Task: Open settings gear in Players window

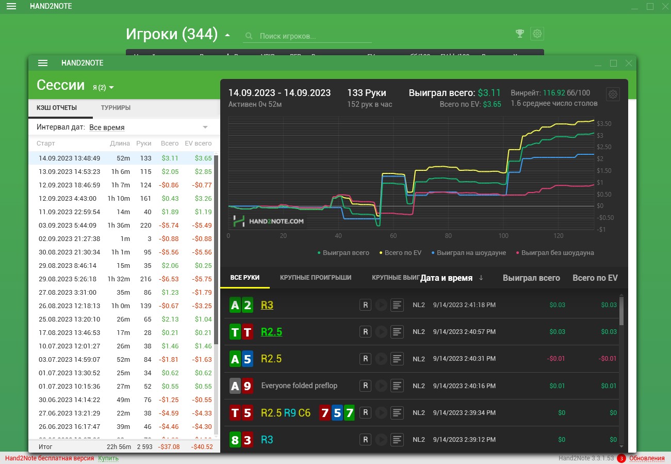Action: [537, 34]
